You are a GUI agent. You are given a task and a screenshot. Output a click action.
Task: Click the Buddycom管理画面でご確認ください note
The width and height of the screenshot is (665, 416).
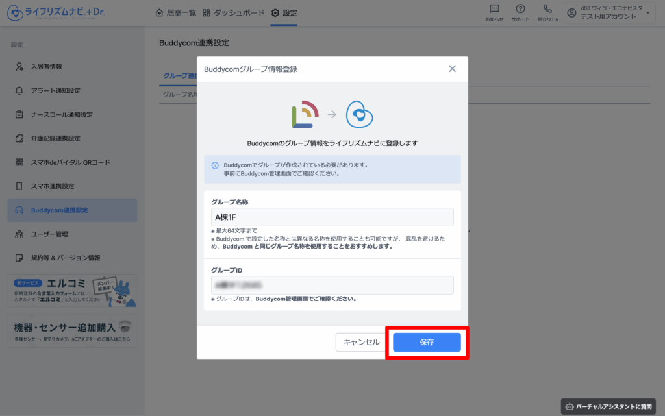pyautogui.click(x=306, y=299)
